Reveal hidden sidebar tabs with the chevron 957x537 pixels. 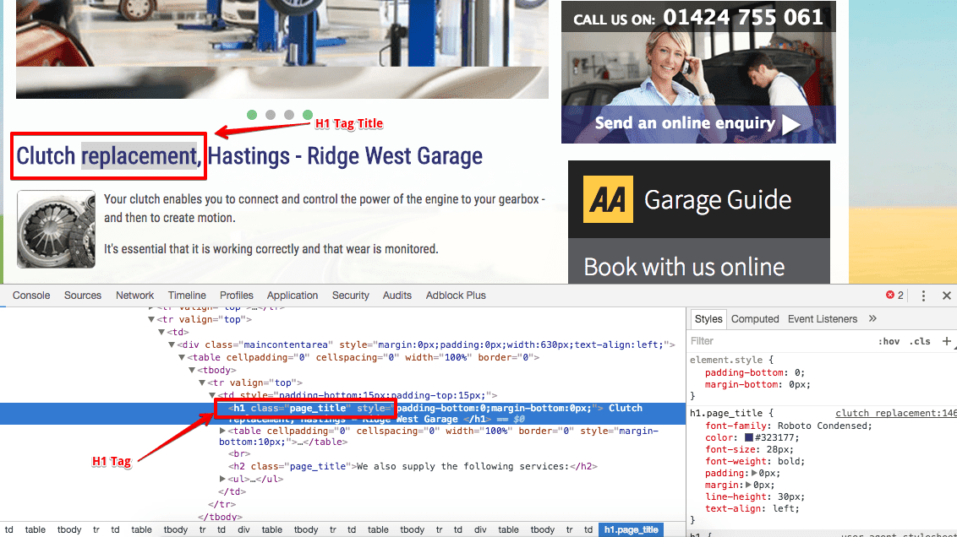tap(873, 318)
